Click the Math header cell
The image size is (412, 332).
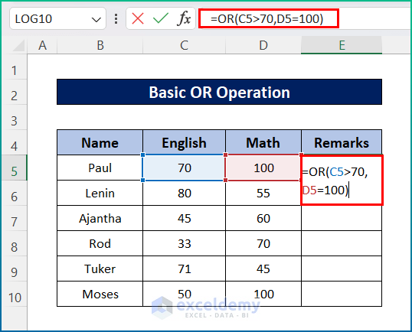click(263, 142)
